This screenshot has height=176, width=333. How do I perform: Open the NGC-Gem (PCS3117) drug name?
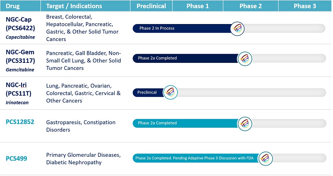[20, 57]
